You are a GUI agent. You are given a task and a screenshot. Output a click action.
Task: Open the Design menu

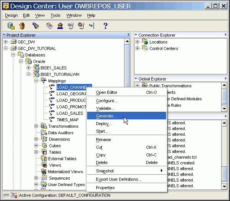11,15
